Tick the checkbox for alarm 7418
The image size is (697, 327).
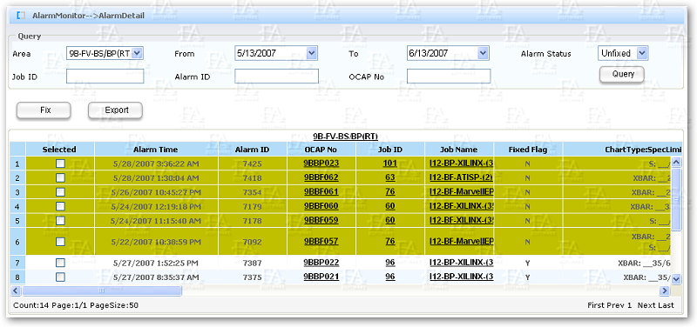tap(60, 178)
